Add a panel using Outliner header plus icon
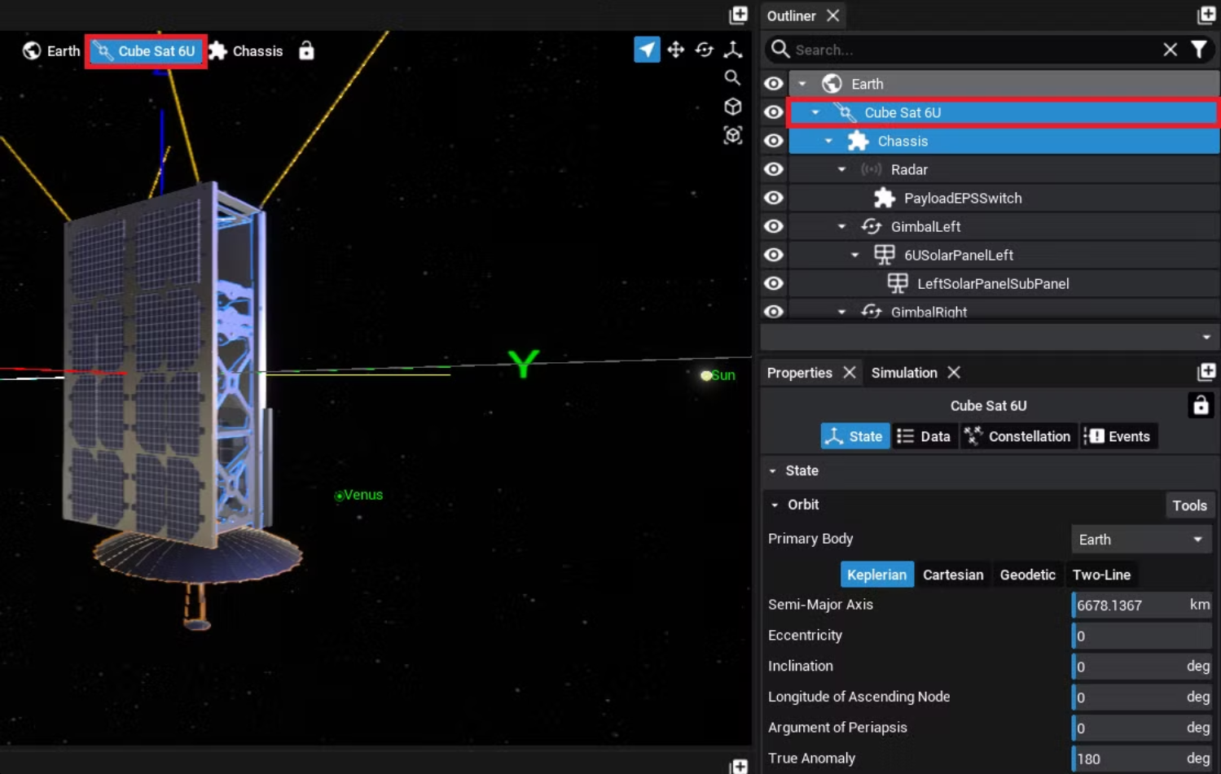The image size is (1221, 774). [1206, 15]
